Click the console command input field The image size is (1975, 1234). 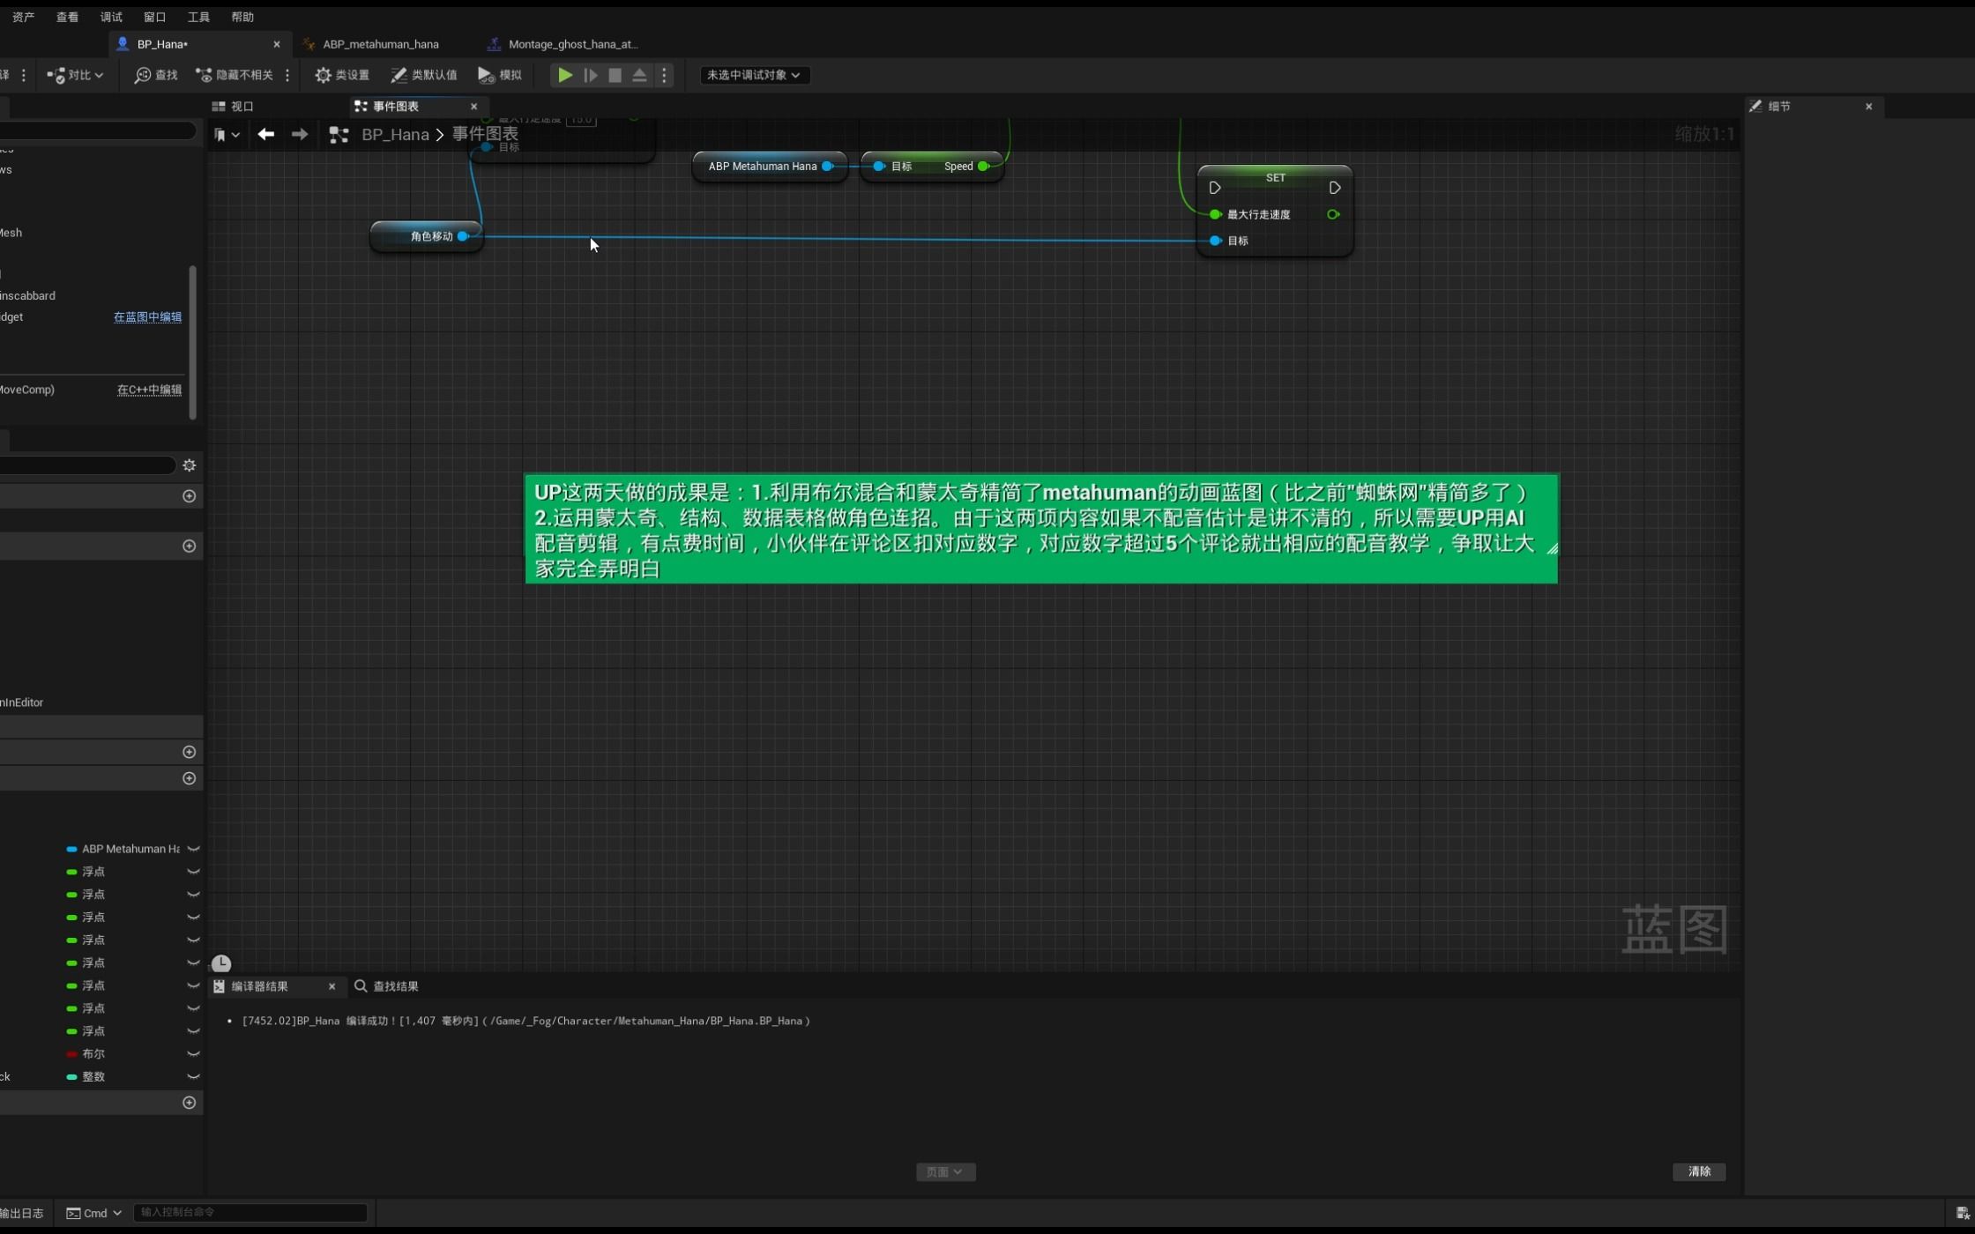250,1212
